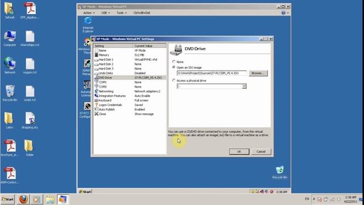
Task: Select the Memory setting row
Action: point(130,55)
